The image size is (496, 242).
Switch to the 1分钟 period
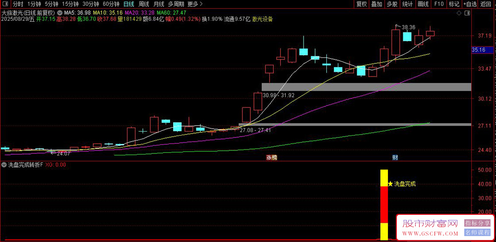(34, 4)
